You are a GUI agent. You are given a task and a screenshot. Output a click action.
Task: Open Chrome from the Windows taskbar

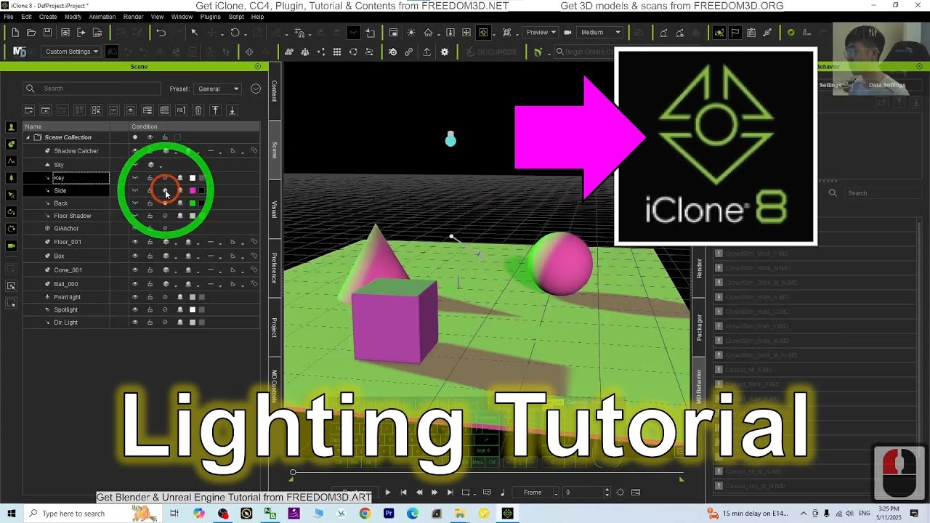click(x=365, y=514)
